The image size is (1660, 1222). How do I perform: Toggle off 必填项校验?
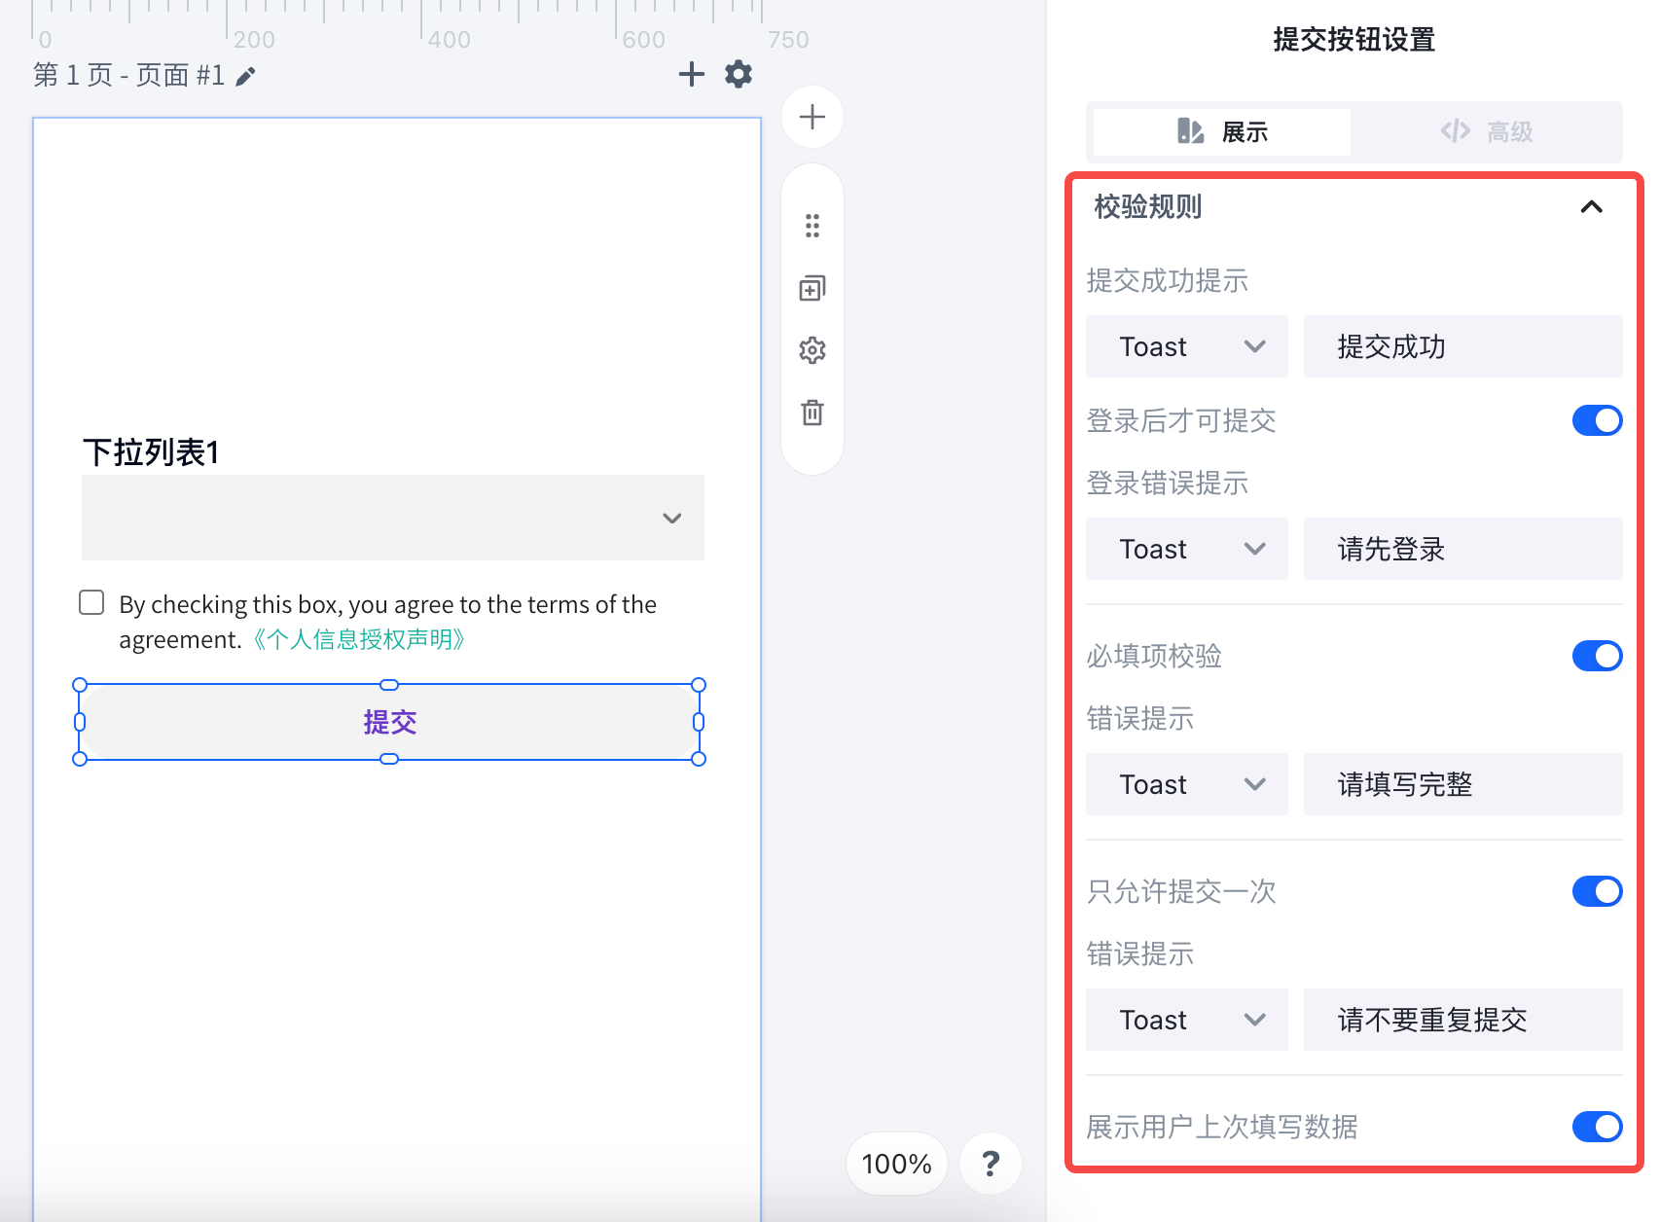coord(1597,656)
